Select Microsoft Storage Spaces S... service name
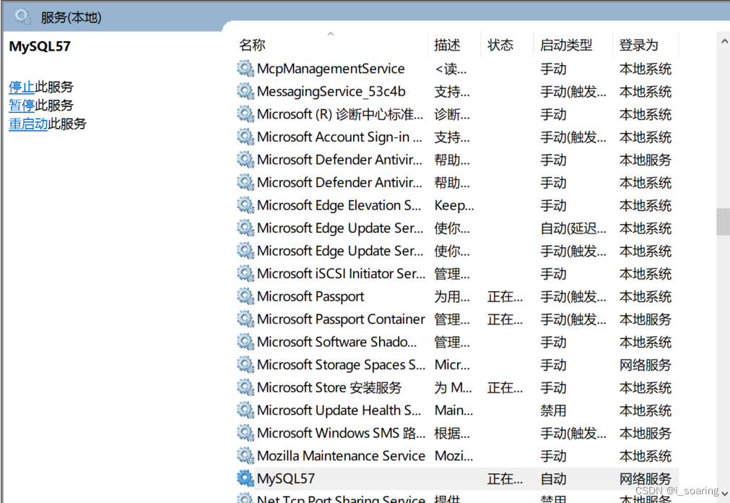Screen dimensions: 730x503 pos(341,364)
